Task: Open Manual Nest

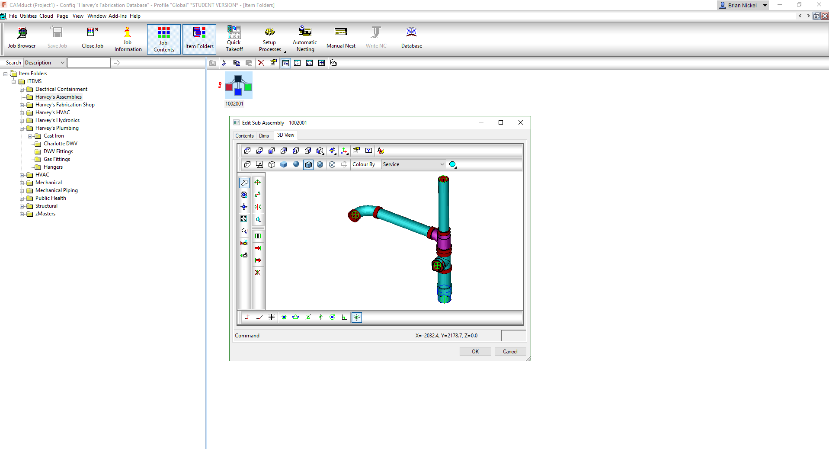Action: [x=341, y=38]
